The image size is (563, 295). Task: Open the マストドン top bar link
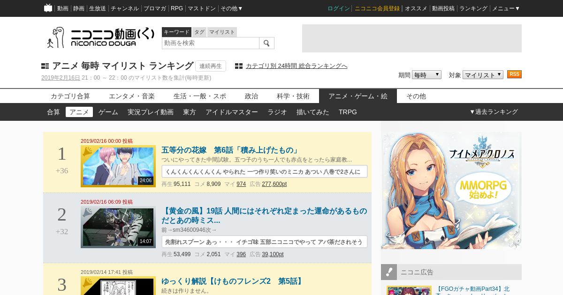202,8
